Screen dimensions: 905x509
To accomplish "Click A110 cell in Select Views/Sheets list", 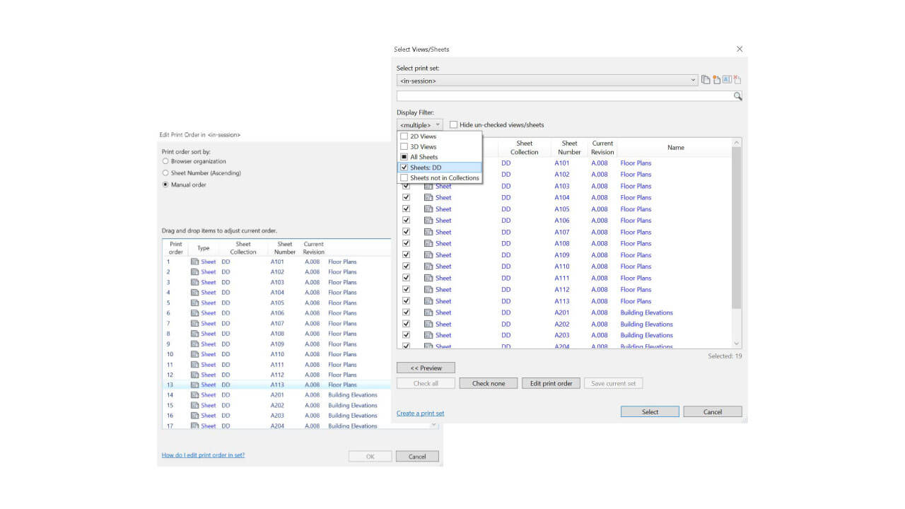I will tap(562, 267).
